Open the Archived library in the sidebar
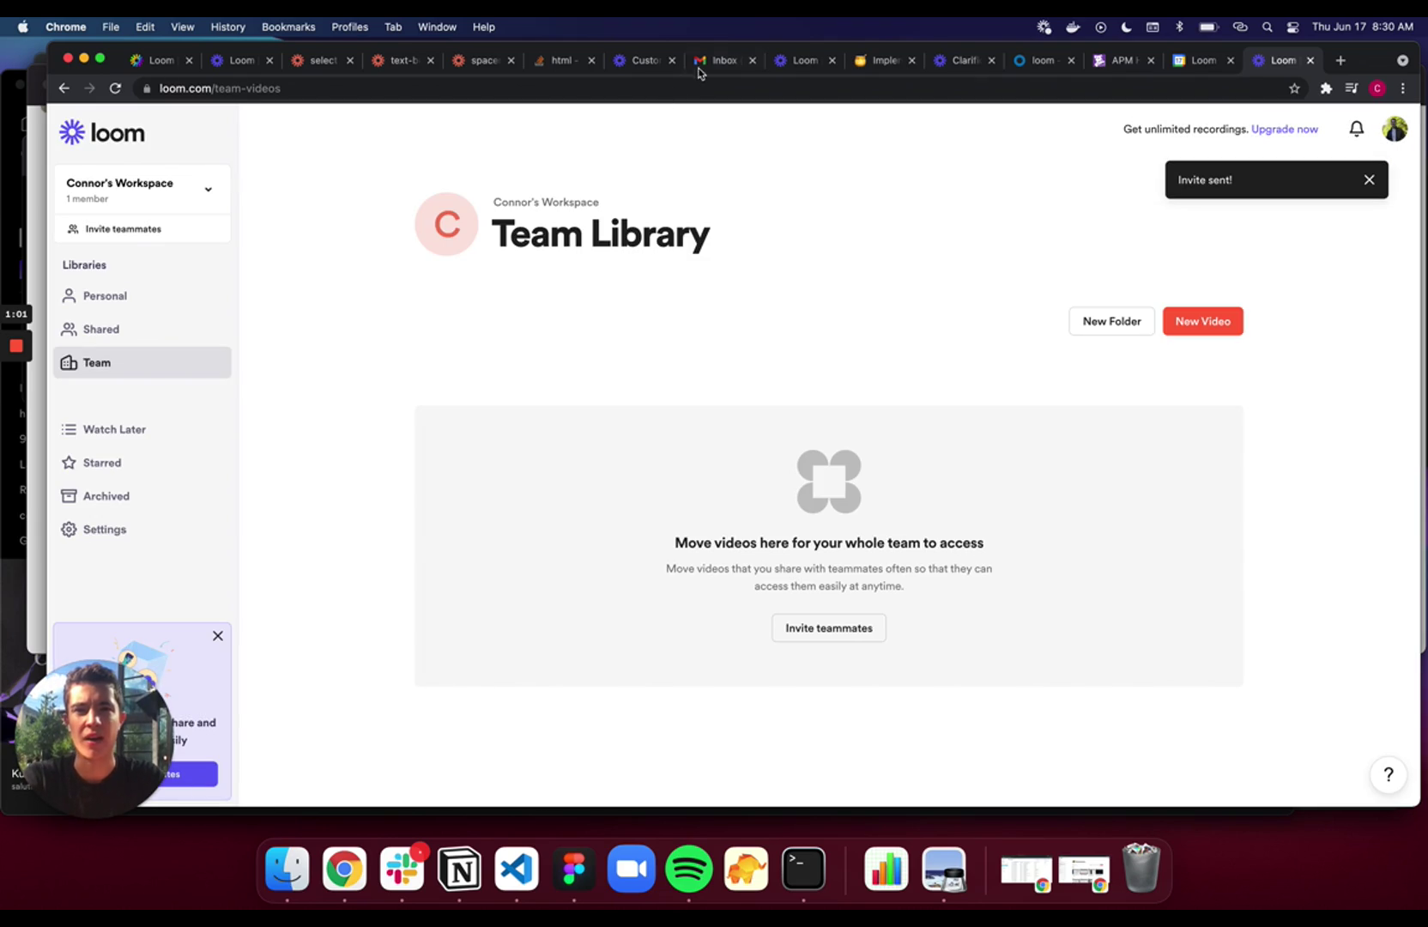 pos(106,496)
